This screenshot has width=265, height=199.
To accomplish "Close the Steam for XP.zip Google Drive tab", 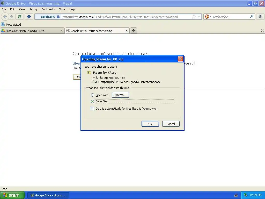I will tap(62, 31).
